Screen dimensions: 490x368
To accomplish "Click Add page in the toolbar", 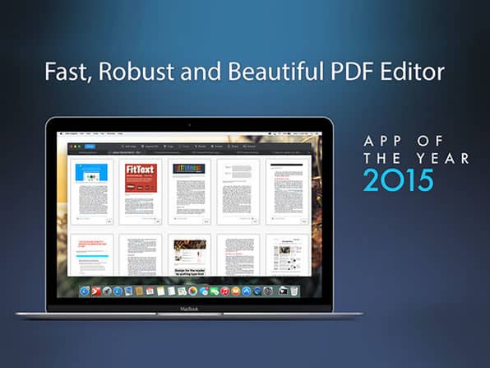I will pos(129,147).
